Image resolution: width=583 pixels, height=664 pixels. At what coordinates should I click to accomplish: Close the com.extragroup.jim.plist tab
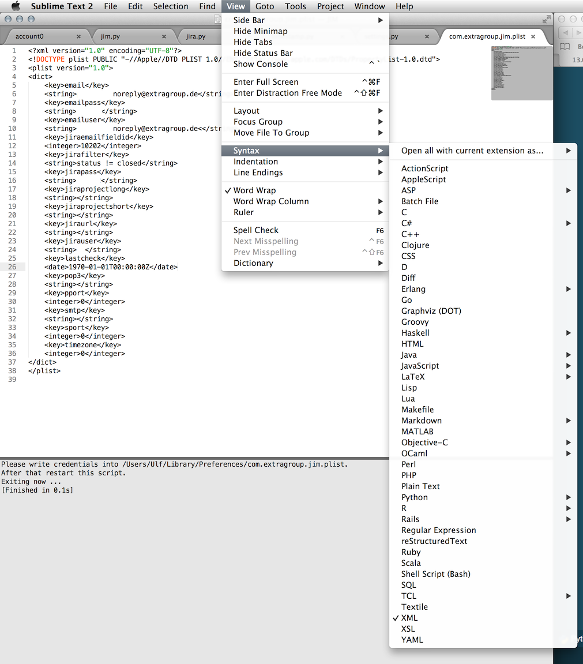click(x=533, y=36)
